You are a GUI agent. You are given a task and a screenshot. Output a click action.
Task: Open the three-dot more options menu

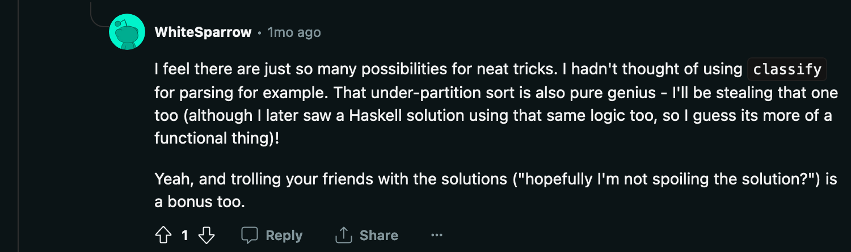tap(436, 235)
